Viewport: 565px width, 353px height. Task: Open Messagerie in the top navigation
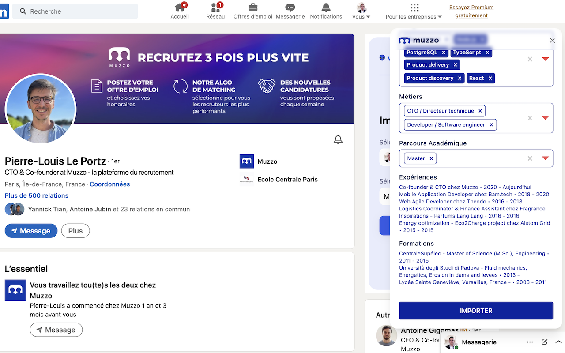tap(290, 11)
